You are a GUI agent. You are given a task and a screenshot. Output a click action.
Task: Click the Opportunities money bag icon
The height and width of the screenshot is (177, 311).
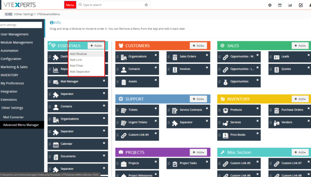tap(225, 82)
